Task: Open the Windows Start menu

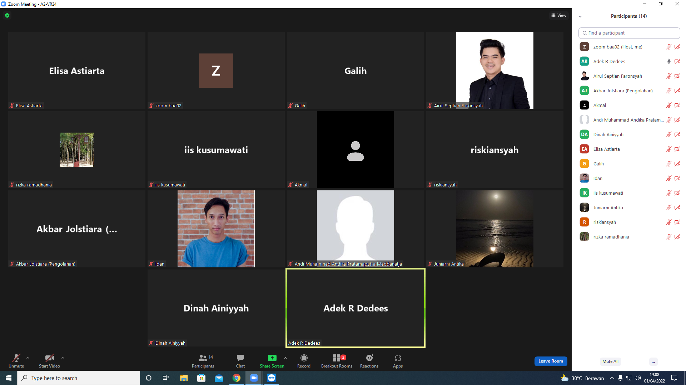Action: 9,378
